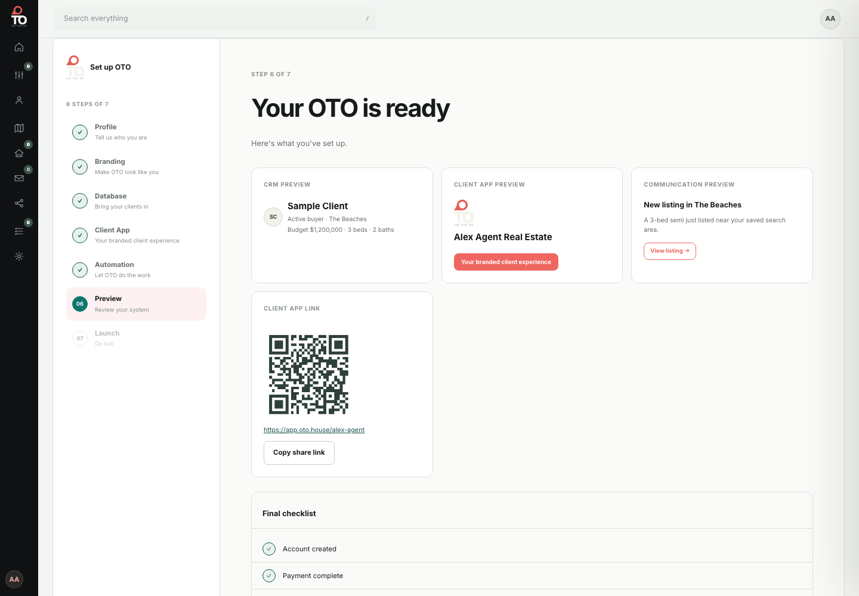Image resolution: width=859 pixels, height=596 pixels.
Task: Click the STEP 6 OF 7 label
Action: [271, 74]
